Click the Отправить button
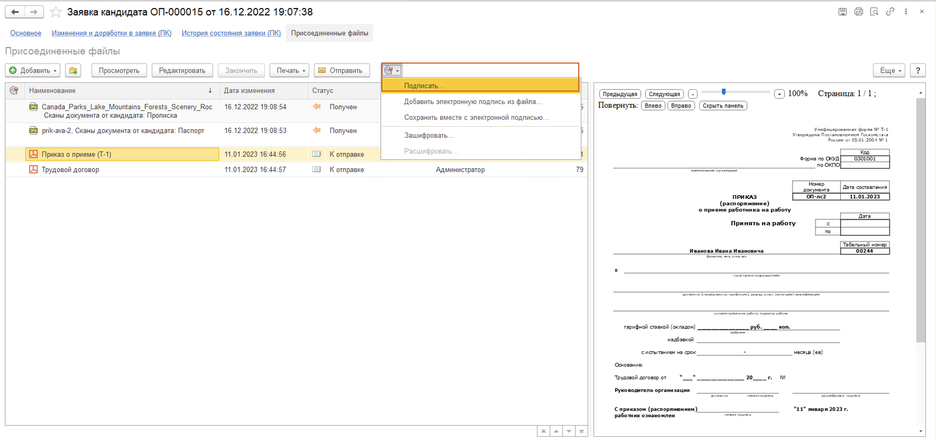This screenshot has height=440, width=936. [341, 70]
